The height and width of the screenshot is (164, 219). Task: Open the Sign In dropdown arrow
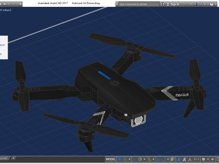pos(191,4)
